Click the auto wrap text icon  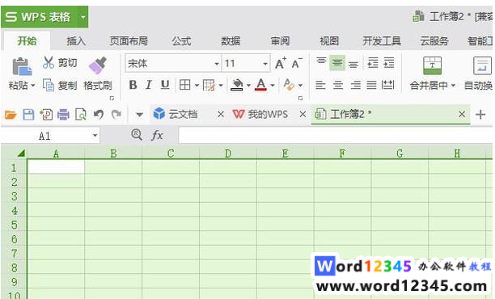coord(482,65)
